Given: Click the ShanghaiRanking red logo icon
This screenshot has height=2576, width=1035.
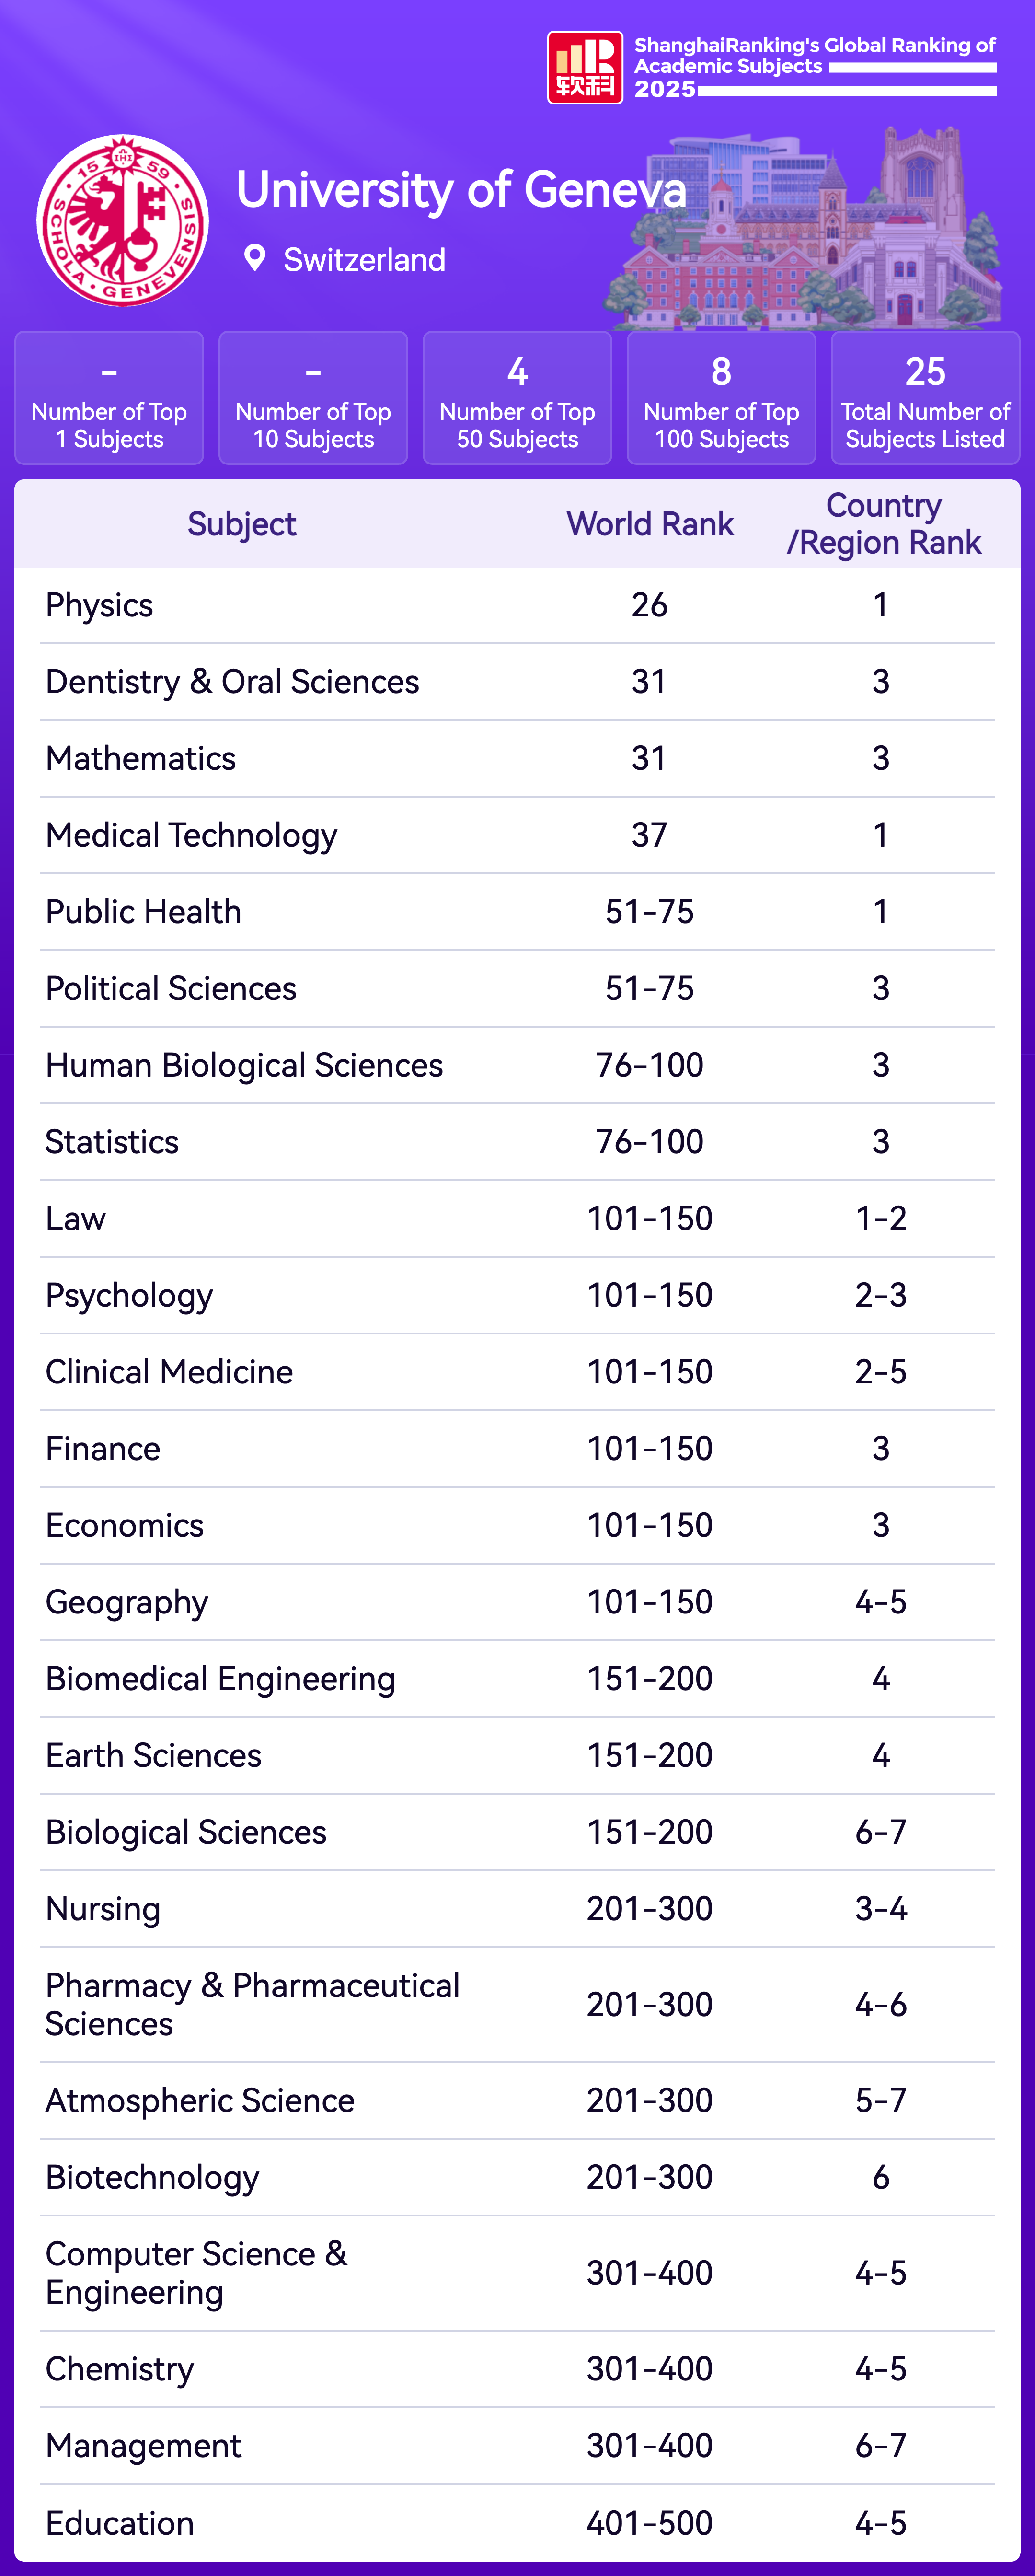Looking at the screenshot, I should [585, 68].
